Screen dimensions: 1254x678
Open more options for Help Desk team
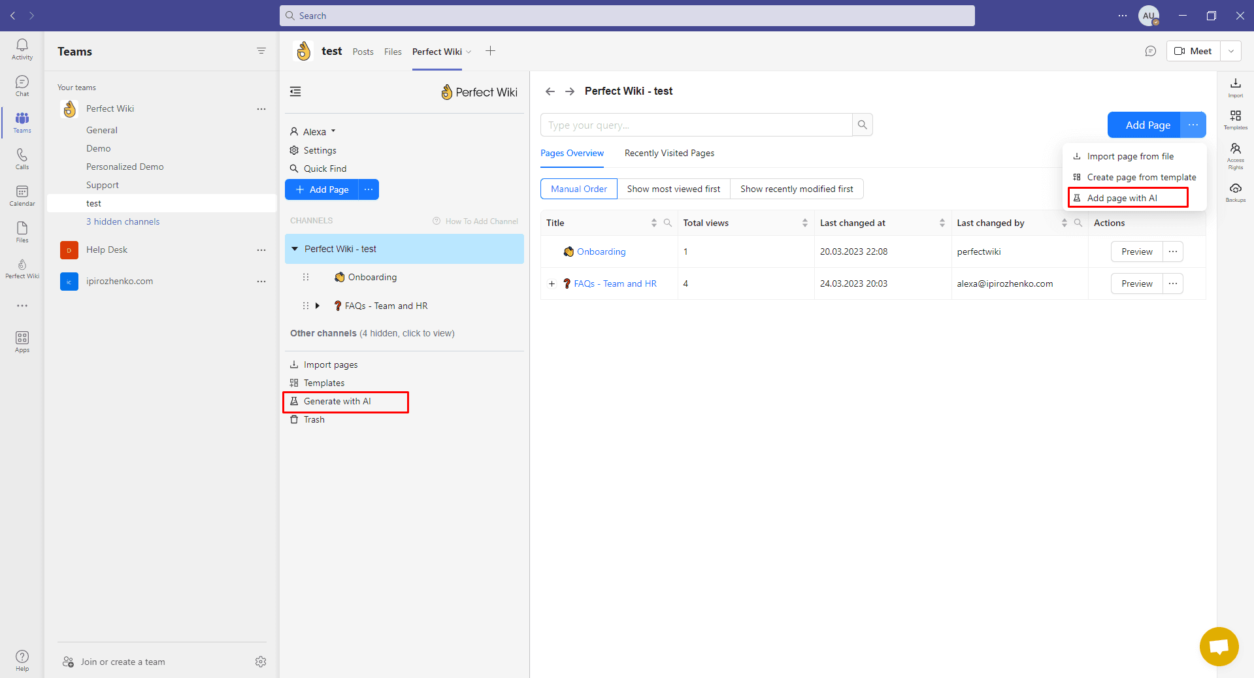[261, 250]
